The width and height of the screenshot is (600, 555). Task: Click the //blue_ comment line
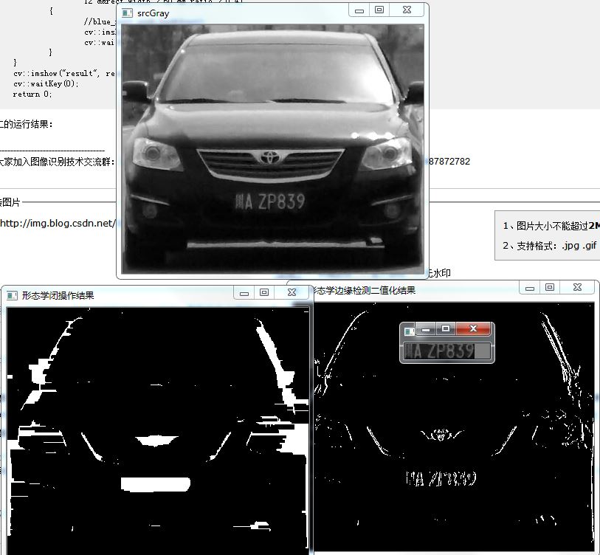(x=99, y=21)
